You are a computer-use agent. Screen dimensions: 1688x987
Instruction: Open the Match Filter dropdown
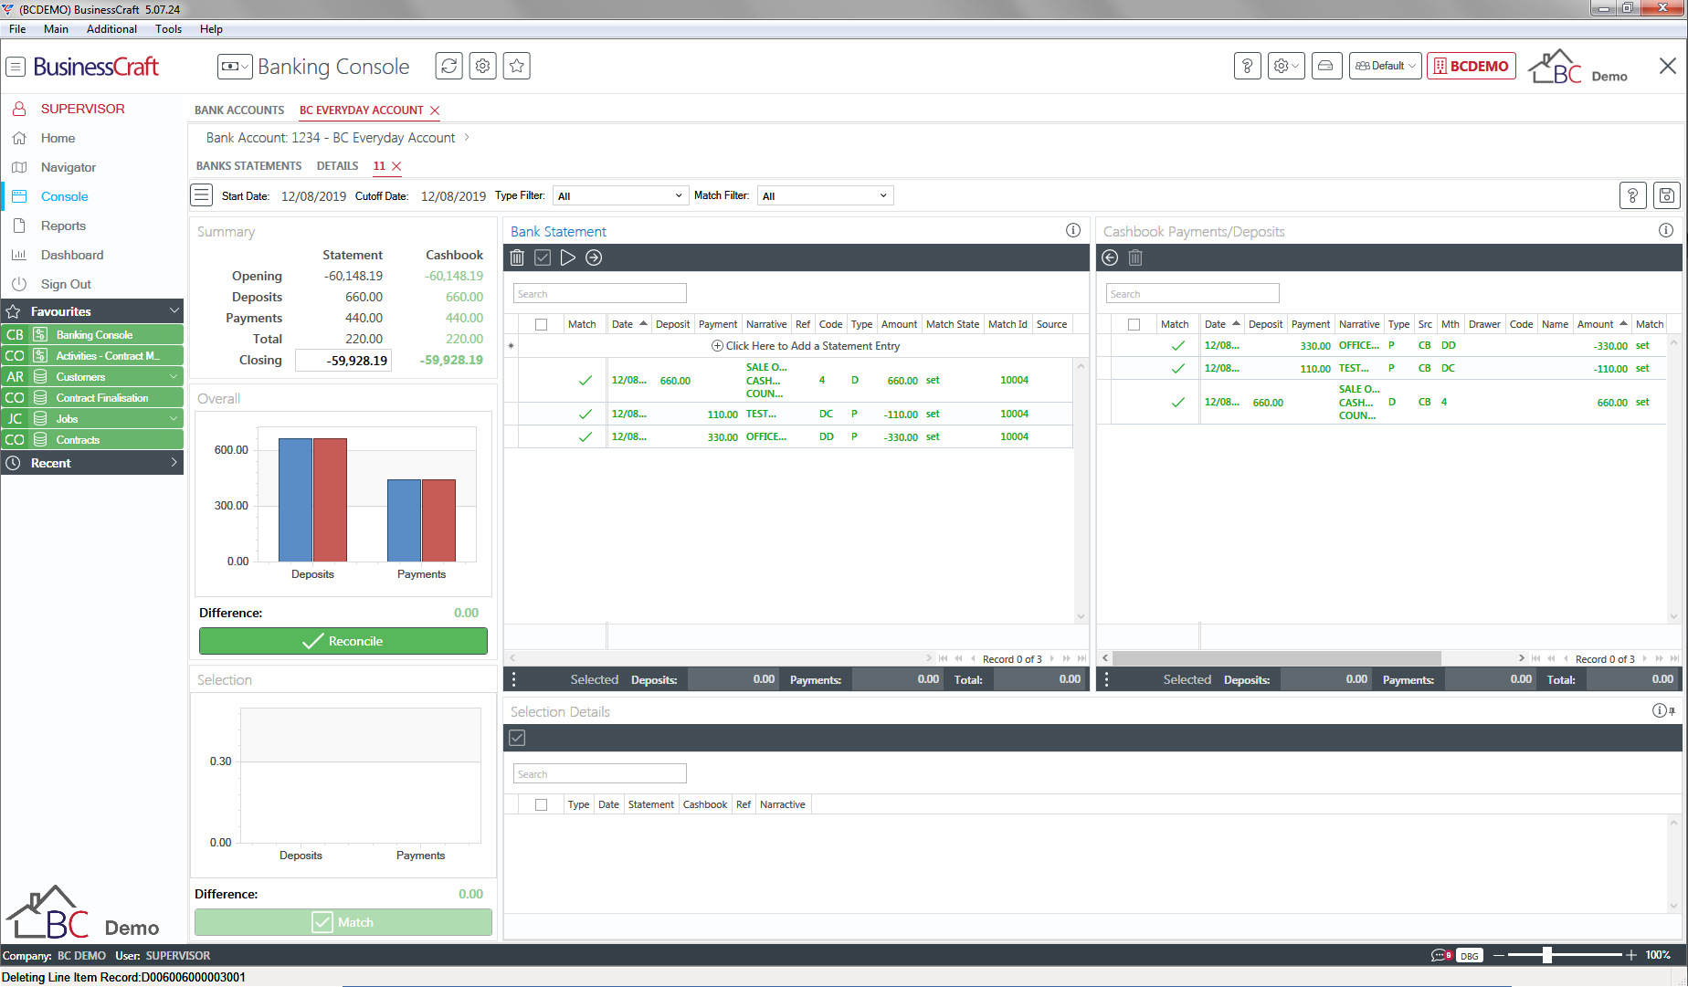825,195
